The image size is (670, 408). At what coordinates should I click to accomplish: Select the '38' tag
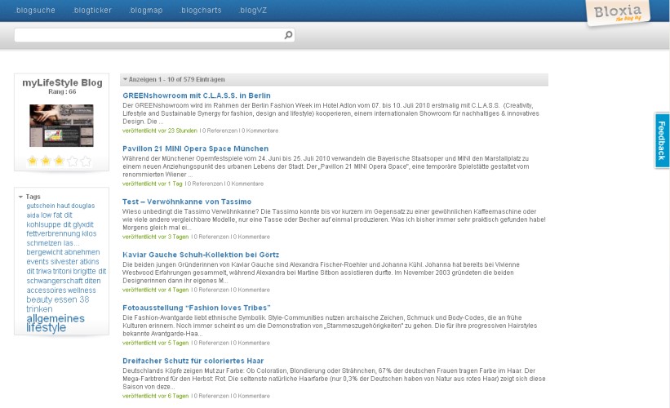coord(84,299)
